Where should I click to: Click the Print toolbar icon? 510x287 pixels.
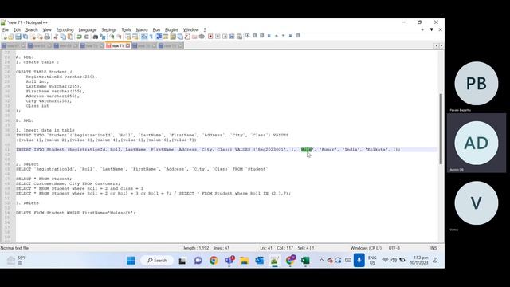tap(47, 37)
